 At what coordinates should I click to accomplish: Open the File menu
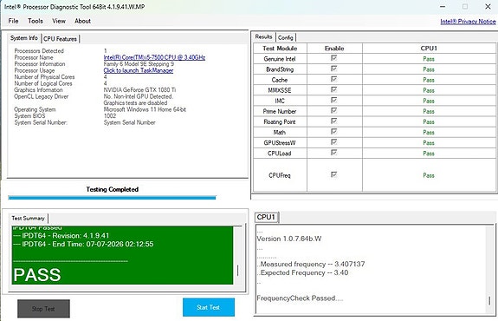pyautogui.click(x=13, y=21)
